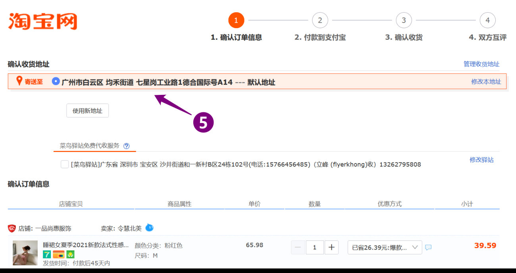Click the question mark help icon beside 菜鸟驿站免费代收服务
Viewport: 516px width, 273px height.
coord(126,146)
